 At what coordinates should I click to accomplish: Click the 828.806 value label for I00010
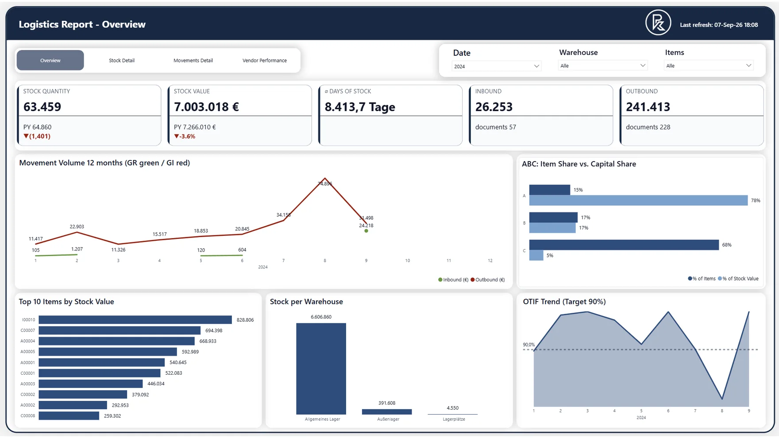point(245,320)
